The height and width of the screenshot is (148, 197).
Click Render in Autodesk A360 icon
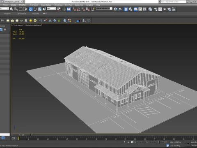[169, 9]
